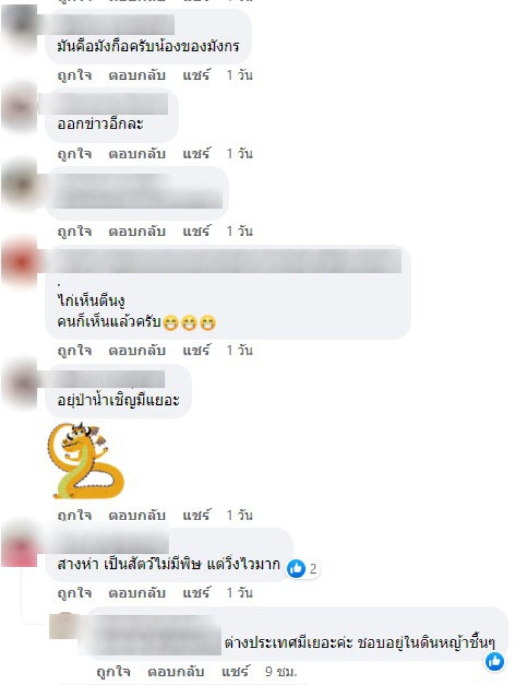Open red avatar of ไก่เห็นตีนงู commenter
This screenshot has width=527, height=685.
20,263
